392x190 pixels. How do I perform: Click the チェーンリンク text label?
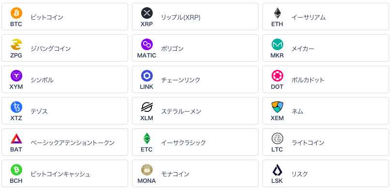point(180,80)
